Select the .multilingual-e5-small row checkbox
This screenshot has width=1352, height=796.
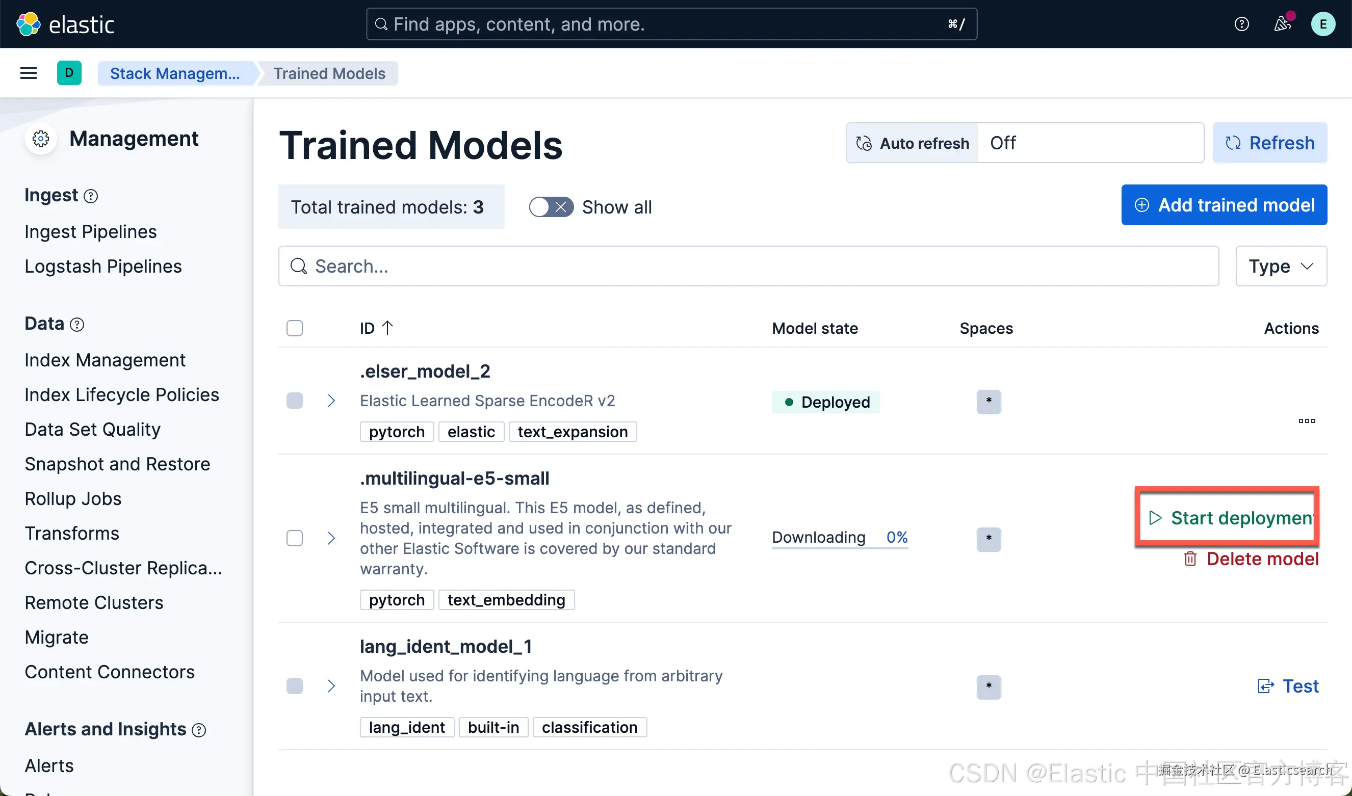pos(295,538)
